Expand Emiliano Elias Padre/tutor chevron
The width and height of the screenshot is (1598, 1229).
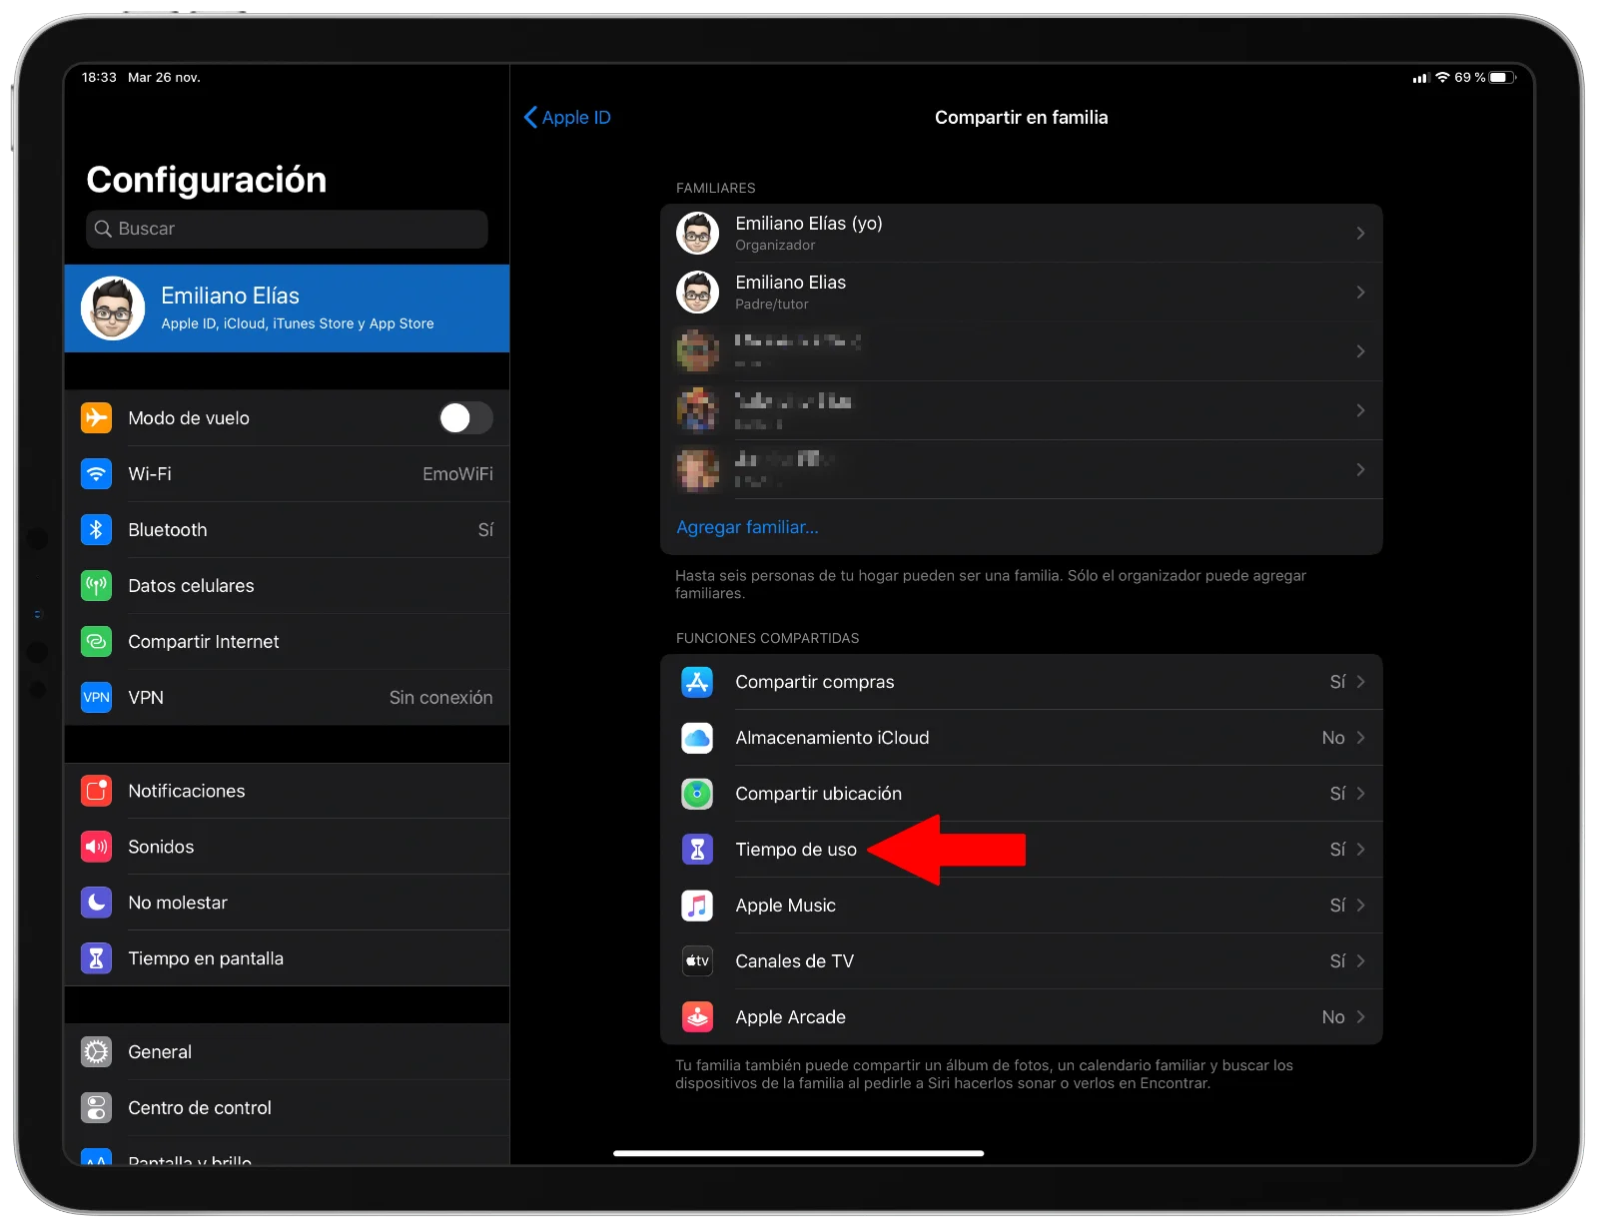pos(1360,292)
